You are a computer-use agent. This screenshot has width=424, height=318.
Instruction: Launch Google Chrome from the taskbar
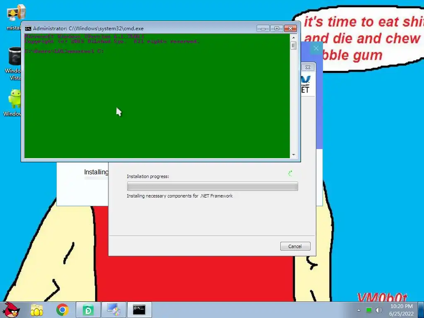click(63, 310)
